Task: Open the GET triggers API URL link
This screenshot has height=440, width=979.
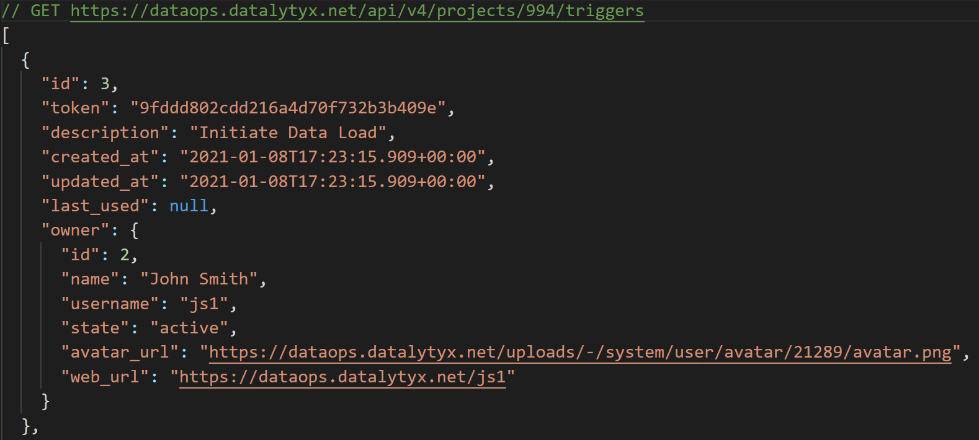Action: pyautogui.click(x=357, y=11)
